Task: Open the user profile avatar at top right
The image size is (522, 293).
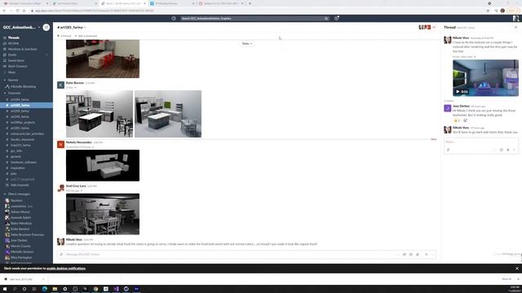Action: 515,18
